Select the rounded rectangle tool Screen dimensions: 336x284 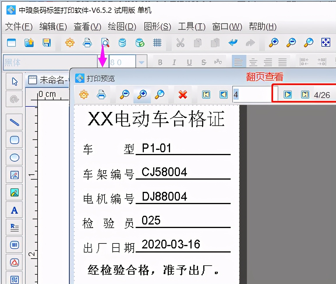tap(14, 140)
